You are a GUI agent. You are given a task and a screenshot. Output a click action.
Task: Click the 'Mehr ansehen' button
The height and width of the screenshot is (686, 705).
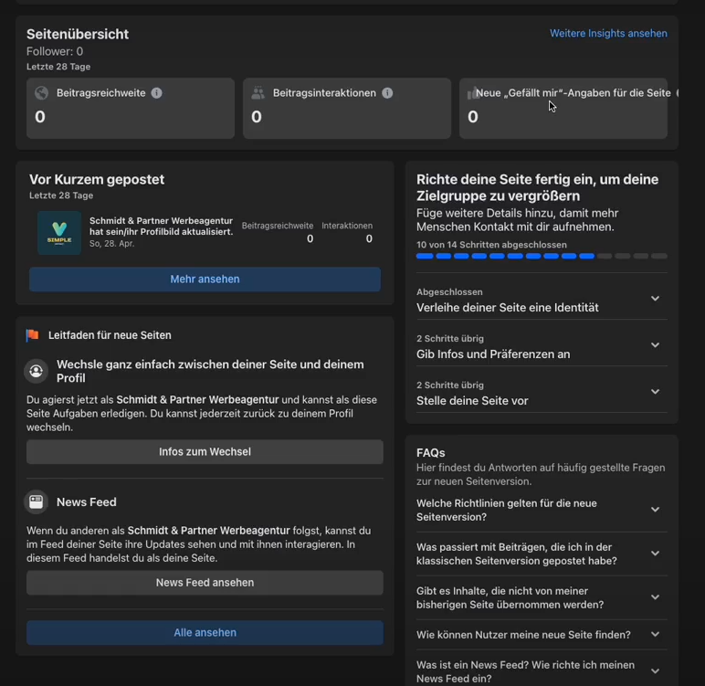(x=205, y=280)
